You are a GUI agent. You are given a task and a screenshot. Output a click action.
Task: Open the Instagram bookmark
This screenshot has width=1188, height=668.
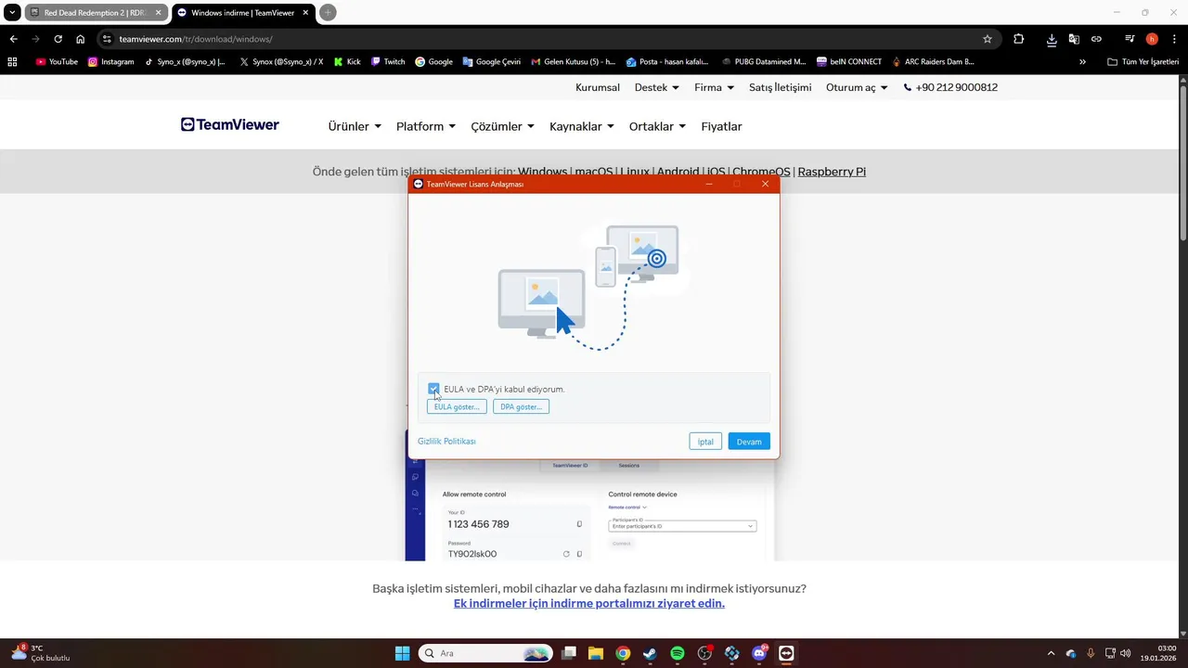[110, 62]
